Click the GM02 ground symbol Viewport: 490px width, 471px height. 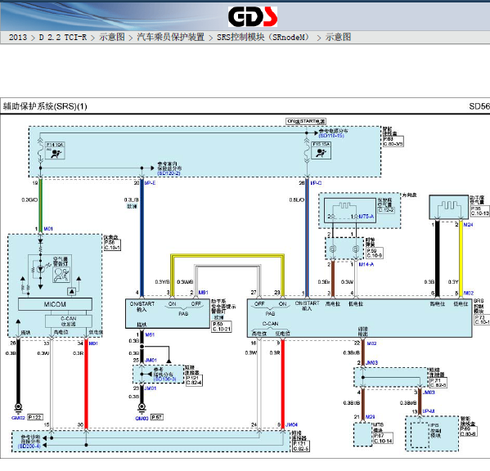pos(18,407)
